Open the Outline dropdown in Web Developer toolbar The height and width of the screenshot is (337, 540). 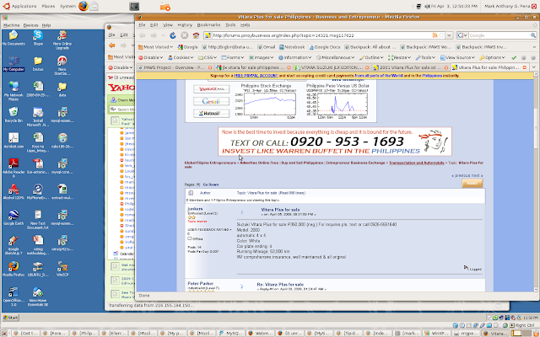pyautogui.click(x=371, y=58)
